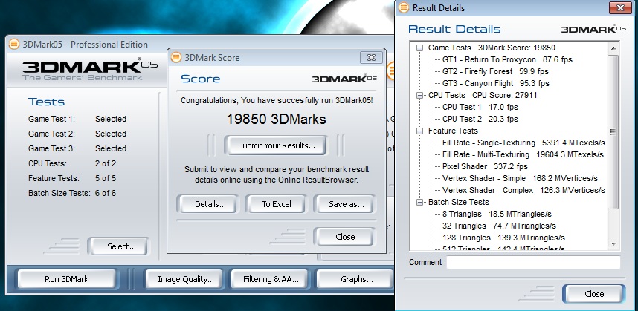Click Game Test 3: Selected text

point(77,148)
